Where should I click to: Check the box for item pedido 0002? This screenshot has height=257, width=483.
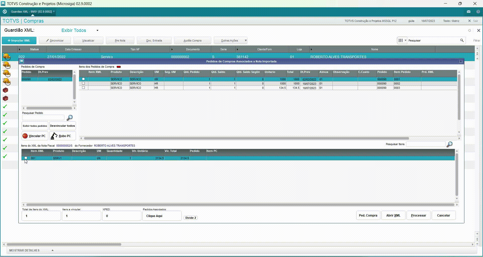point(83,83)
